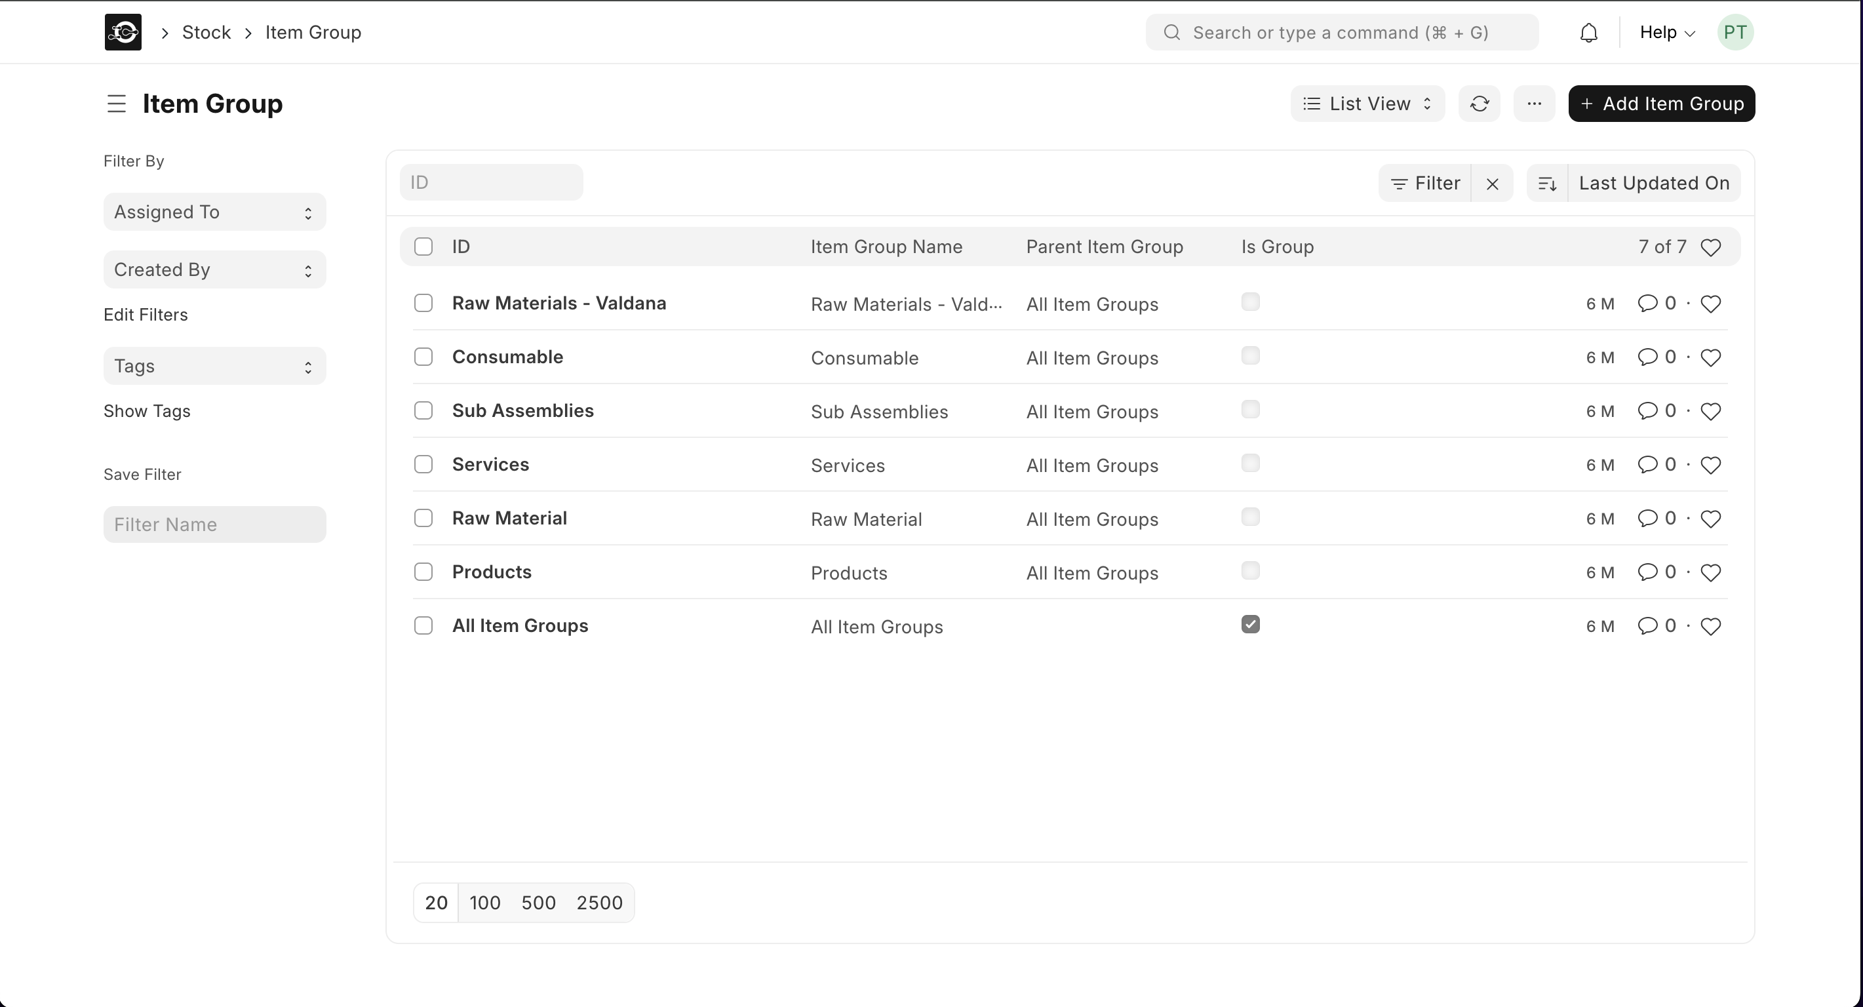Check the select-all checkbox in the header row
The width and height of the screenshot is (1863, 1007).
(423, 246)
